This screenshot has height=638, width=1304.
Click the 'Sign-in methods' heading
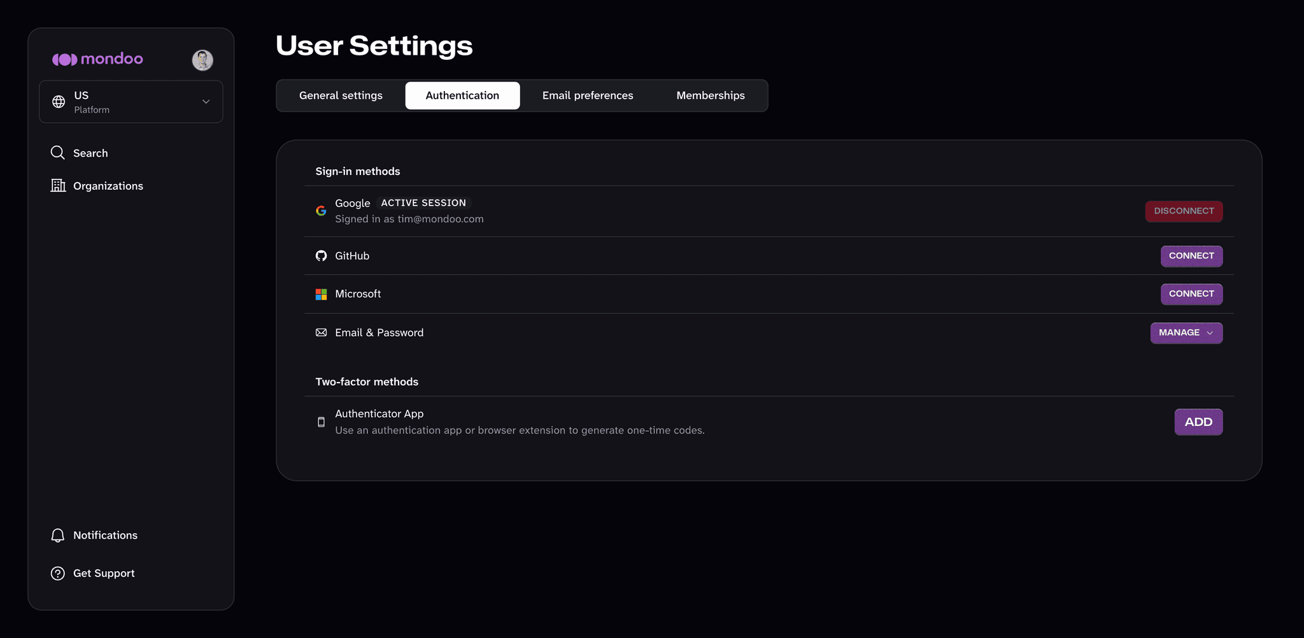coord(358,171)
